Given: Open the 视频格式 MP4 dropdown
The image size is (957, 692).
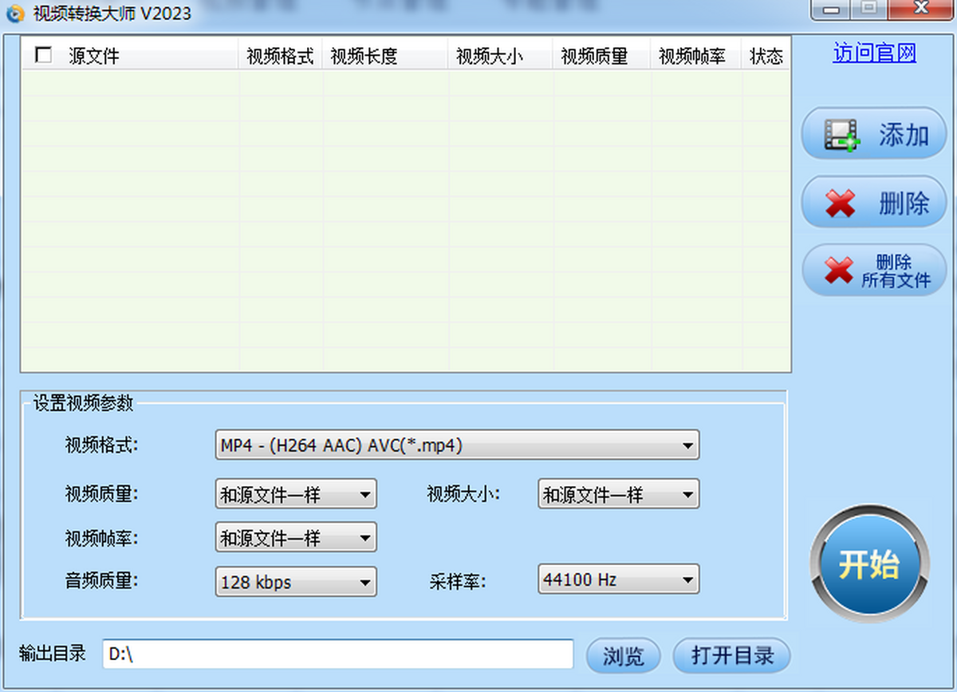Looking at the screenshot, I should [457, 445].
